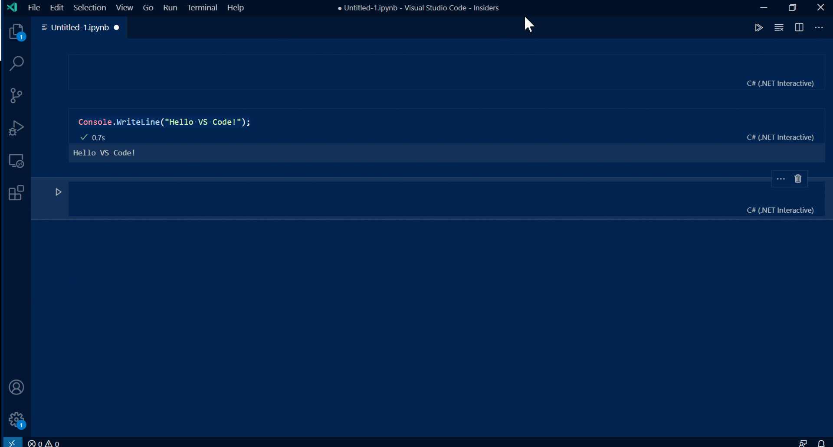Open the Help menu
This screenshot has width=833, height=447.
[x=236, y=8]
